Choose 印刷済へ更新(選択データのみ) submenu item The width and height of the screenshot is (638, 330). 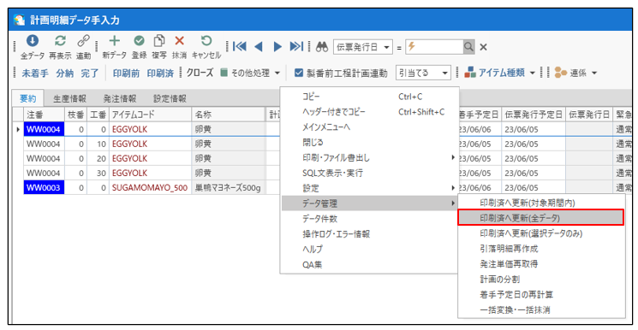pyautogui.click(x=541, y=233)
